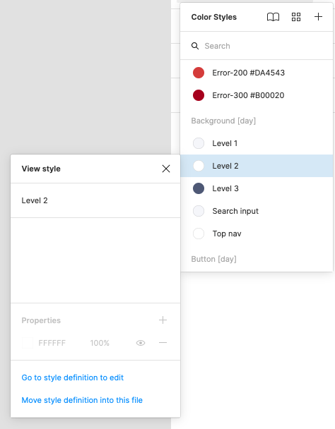Image resolution: width=335 pixels, height=429 pixels.
Task: Click Move style definition into this file
Action: pos(82,400)
